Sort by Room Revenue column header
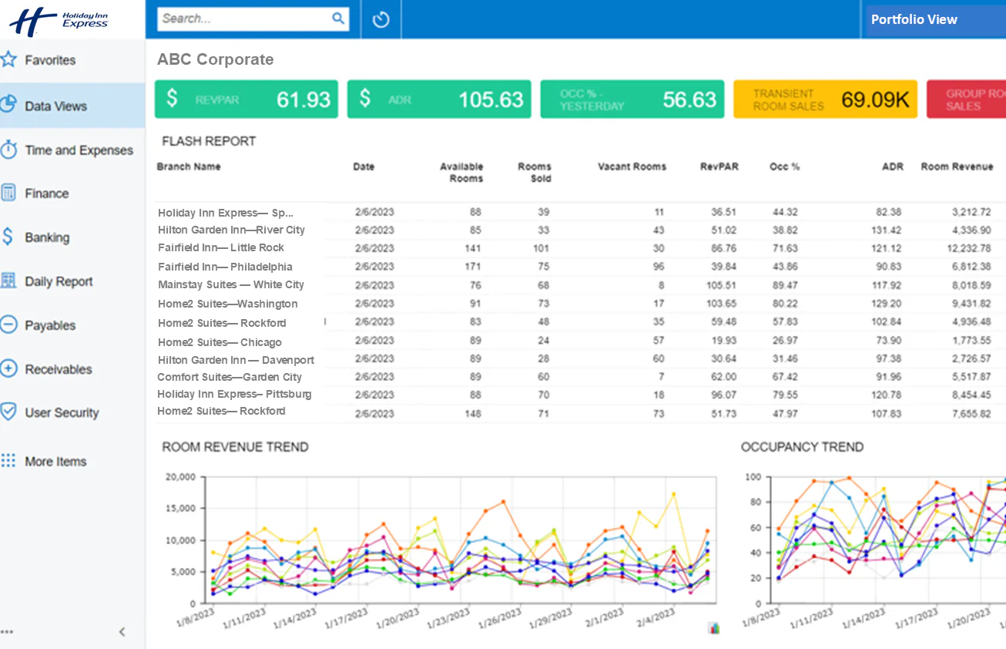The height and width of the screenshot is (649, 1006). tap(957, 166)
